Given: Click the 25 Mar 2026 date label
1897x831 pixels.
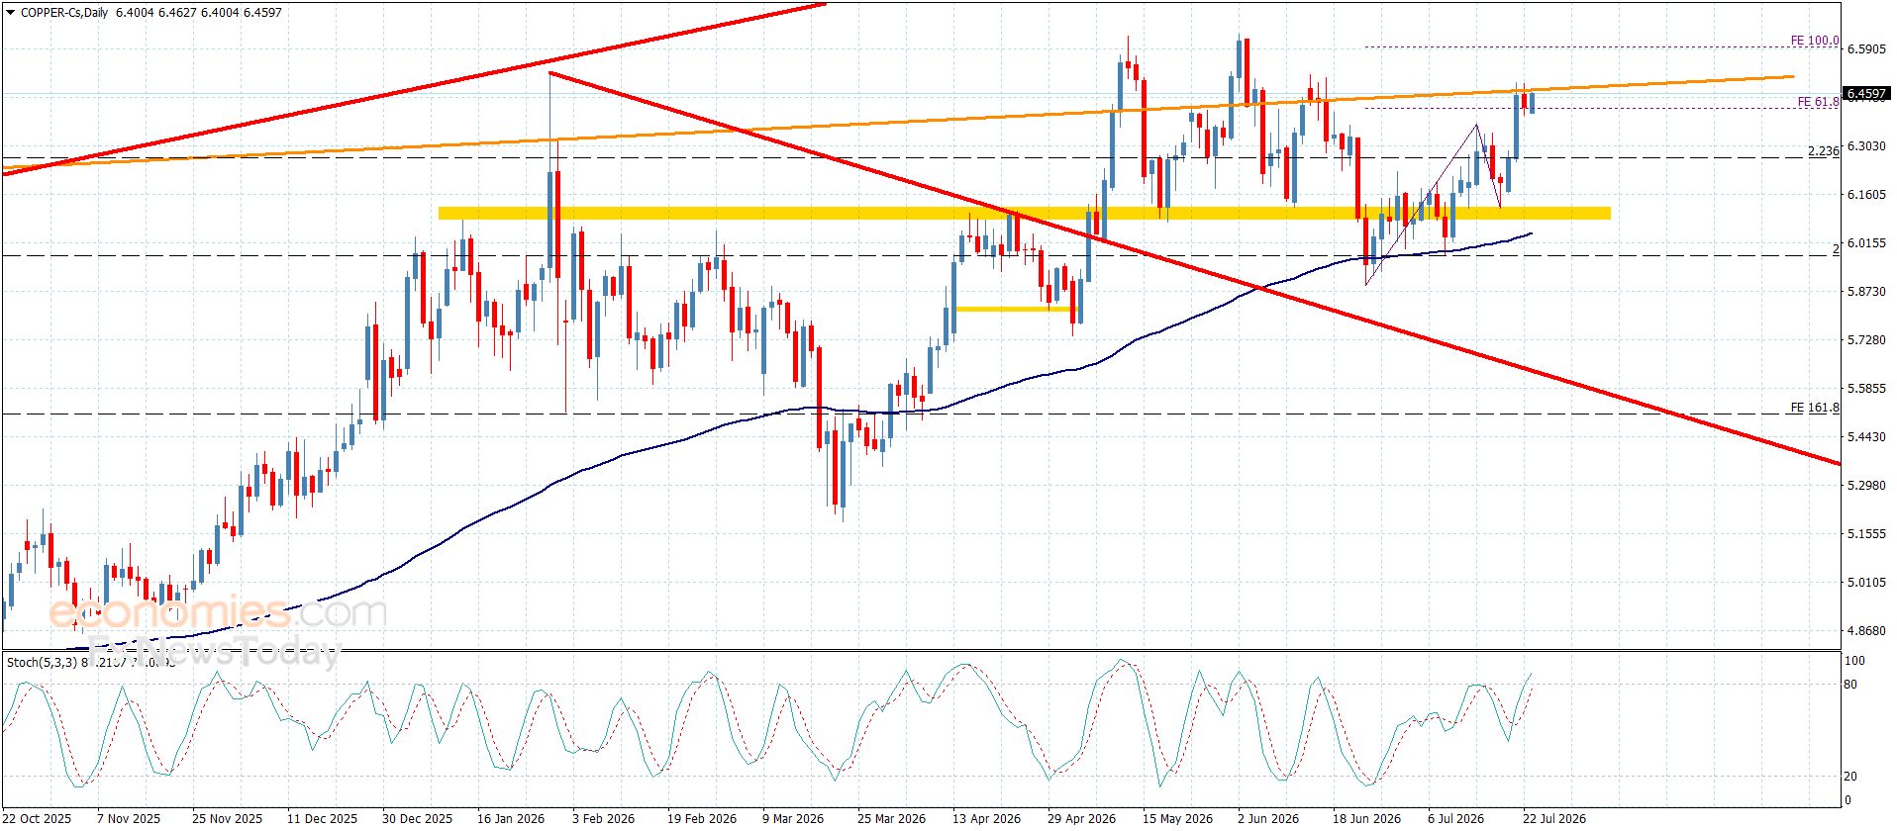Looking at the screenshot, I should pos(892,819).
